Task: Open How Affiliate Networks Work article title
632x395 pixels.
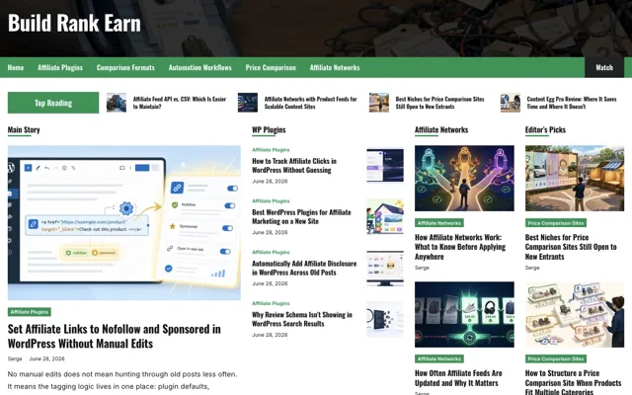Action: click(460, 247)
